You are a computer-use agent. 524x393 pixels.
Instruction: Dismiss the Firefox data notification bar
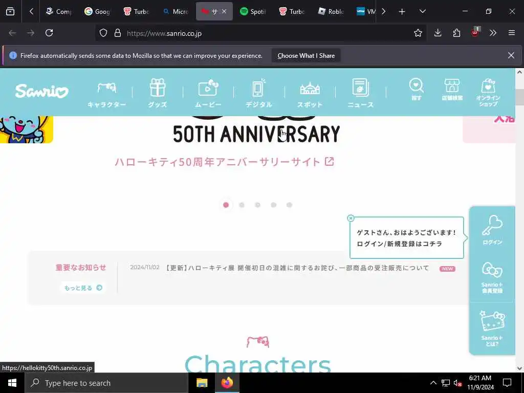click(x=511, y=55)
